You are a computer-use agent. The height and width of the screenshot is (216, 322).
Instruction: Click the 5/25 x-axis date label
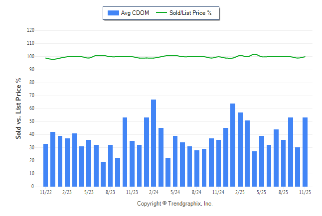pos(262,192)
